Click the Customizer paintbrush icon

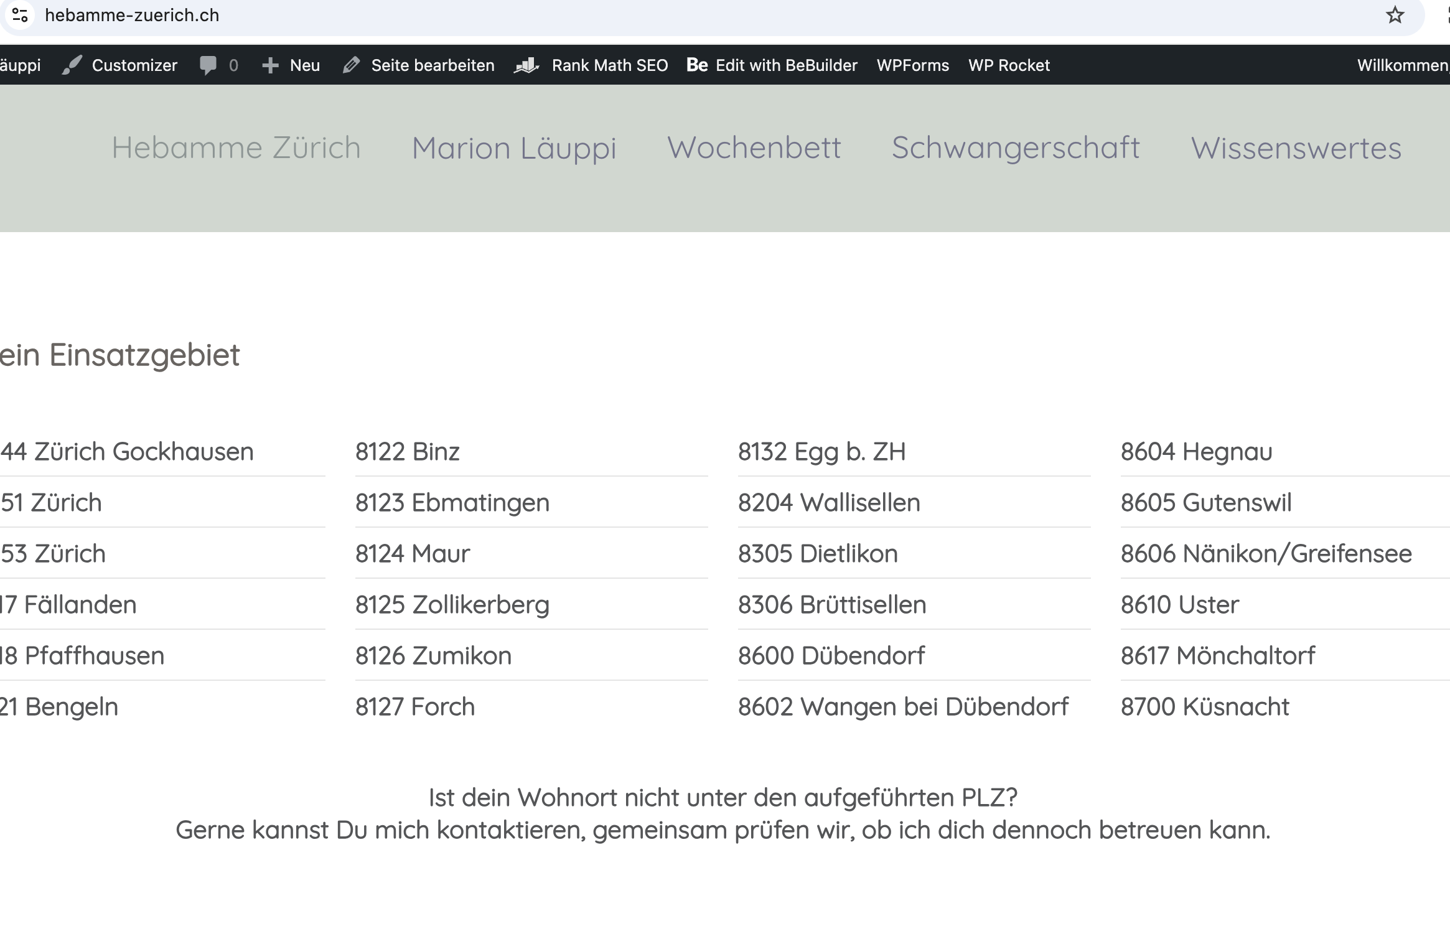(x=72, y=65)
